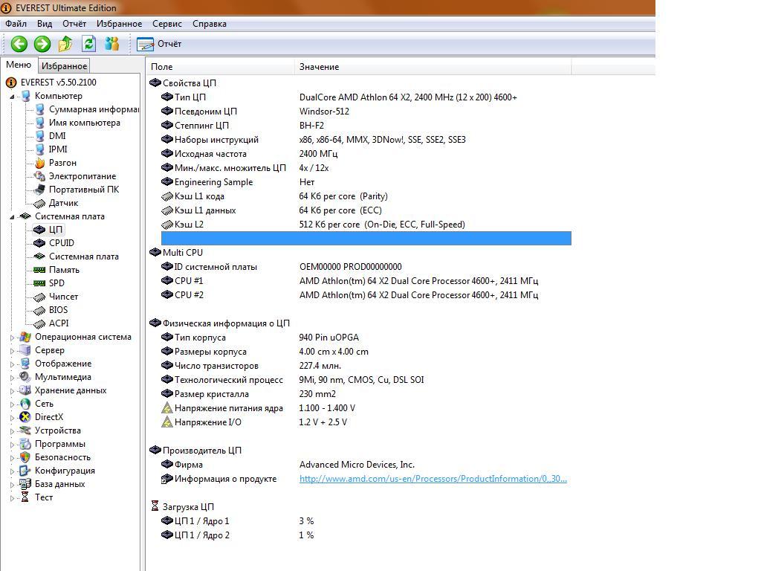Click the Датчик sensor icon
Viewport: 761px width, 571px height.
coord(40,203)
